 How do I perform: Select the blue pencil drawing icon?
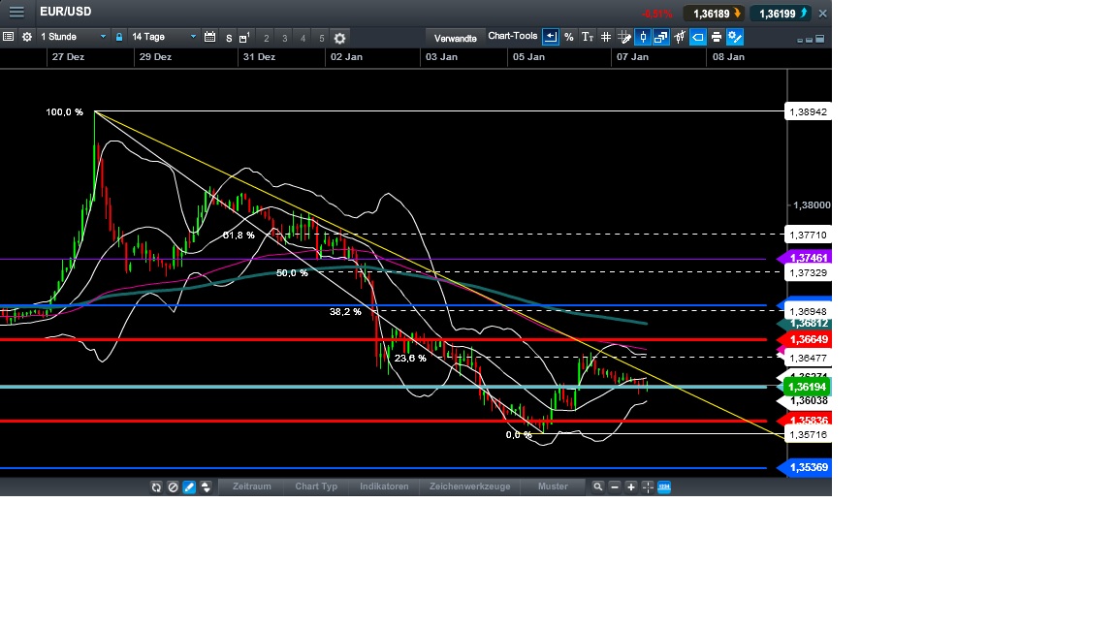click(188, 487)
